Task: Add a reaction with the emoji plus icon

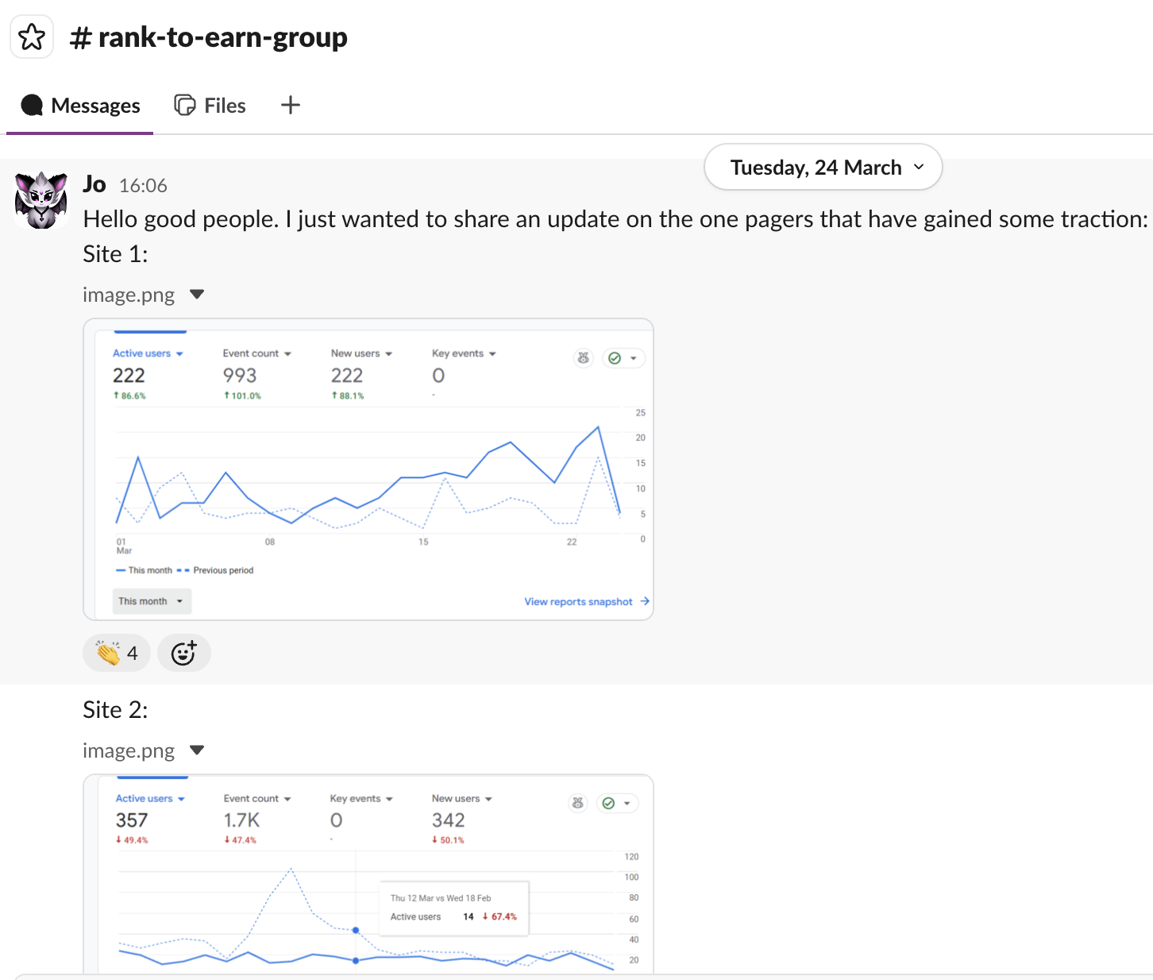Action: click(183, 653)
